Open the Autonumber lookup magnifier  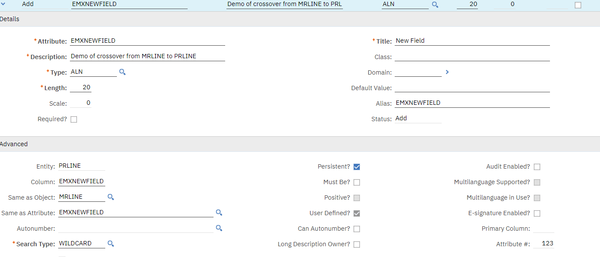[219, 228]
